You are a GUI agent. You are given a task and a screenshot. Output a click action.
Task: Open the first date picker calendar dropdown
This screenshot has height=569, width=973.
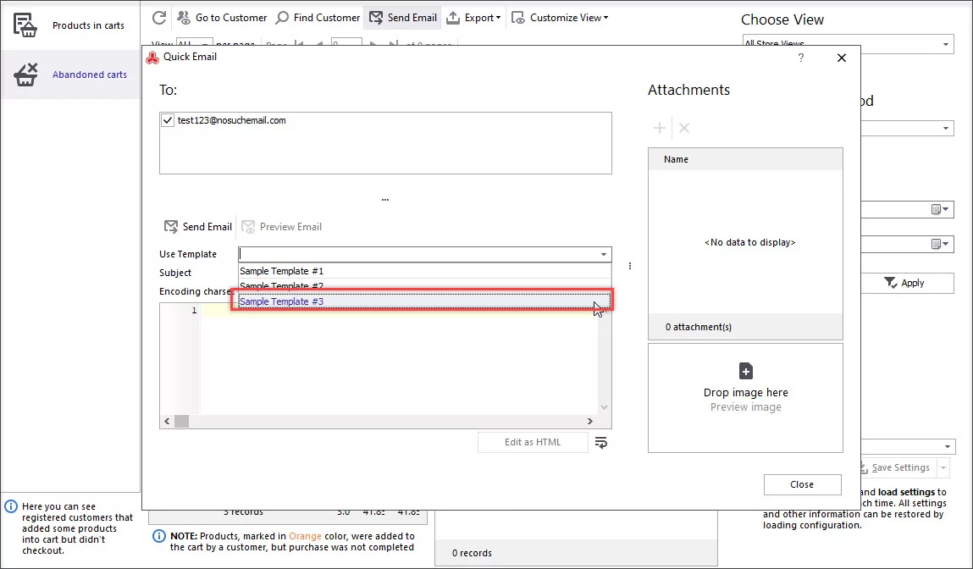[x=940, y=210]
